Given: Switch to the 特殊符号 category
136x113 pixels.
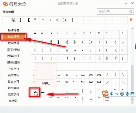Looking at the screenshot, I should tap(14, 30).
